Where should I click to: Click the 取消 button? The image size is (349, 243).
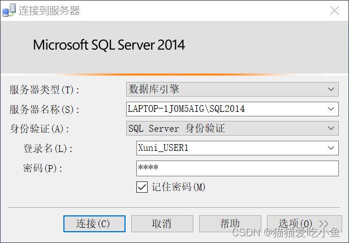point(162,224)
